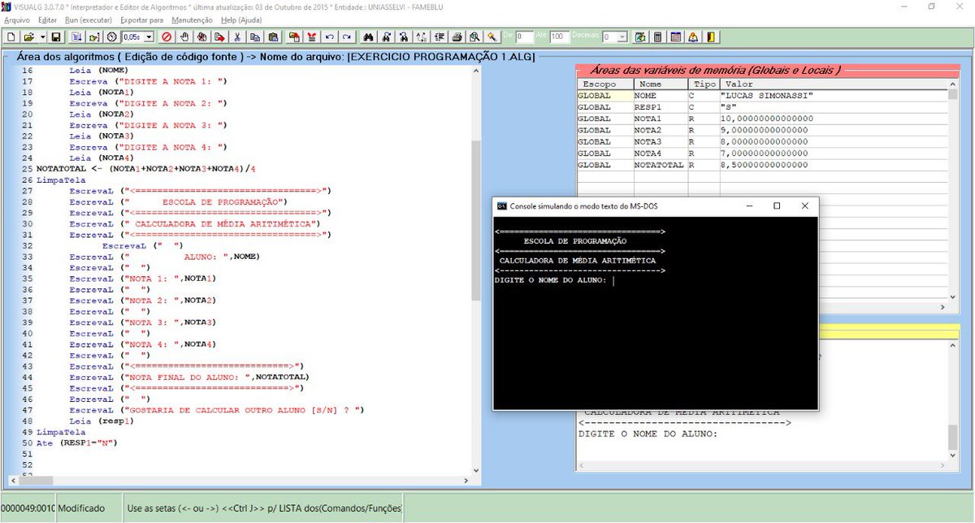
Task: Open the Exportar para menu
Action: pos(141,19)
